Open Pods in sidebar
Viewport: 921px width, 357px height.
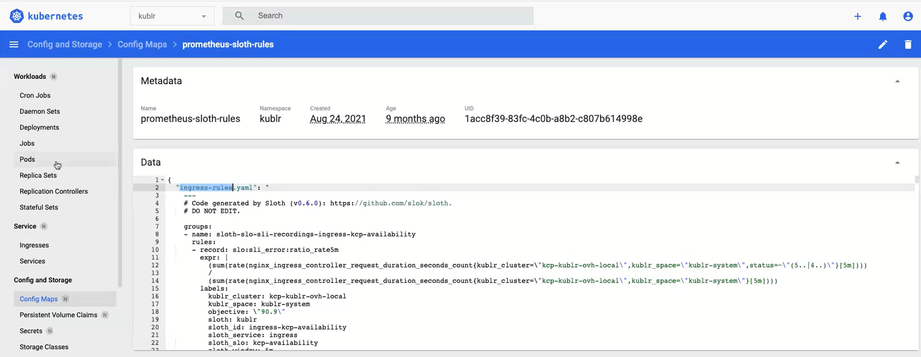(x=27, y=159)
